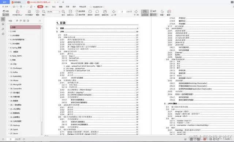The height and width of the screenshot is (142, 234).
Task: Toggle continuous reading mode
Action: point(145,13)
